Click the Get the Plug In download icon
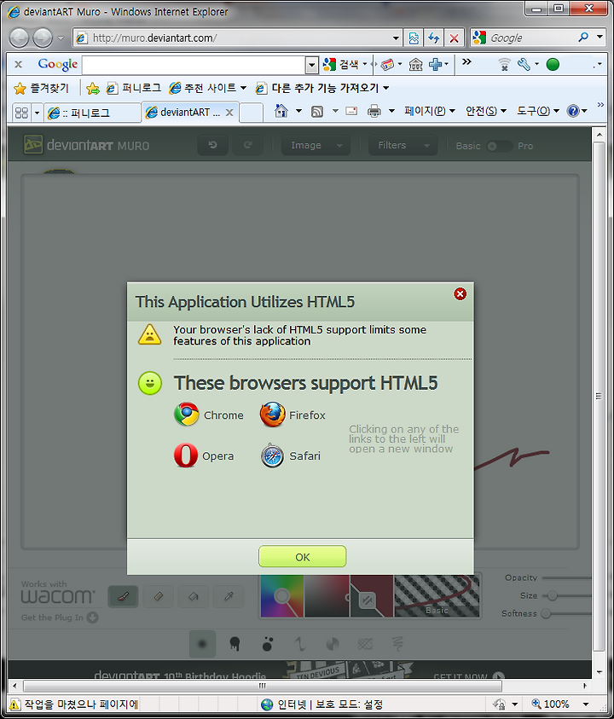The width and height of the screenshot is (614, 719). click(93, 618)
